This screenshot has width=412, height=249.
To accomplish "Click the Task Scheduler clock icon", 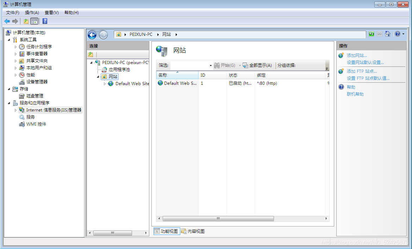I will click(22, 47).
